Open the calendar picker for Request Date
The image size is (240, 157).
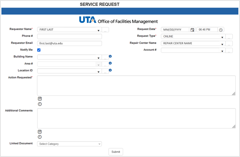pos(193,29)
